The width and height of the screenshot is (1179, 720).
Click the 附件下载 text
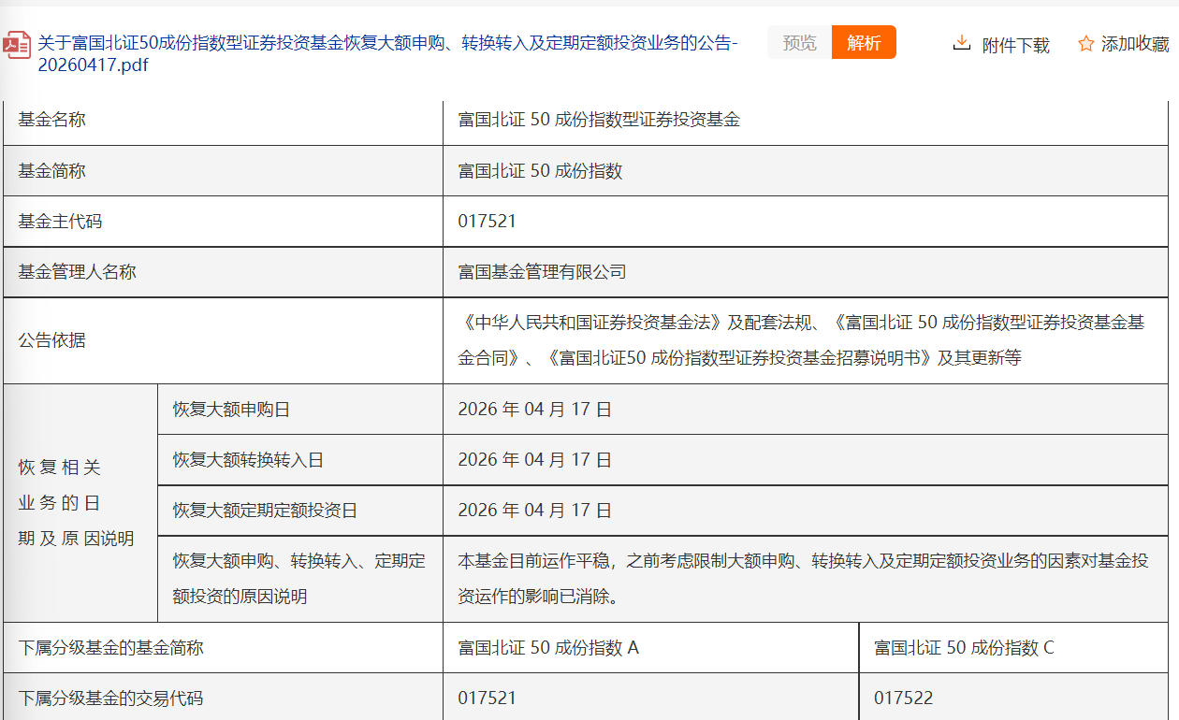click(1015, 45)
